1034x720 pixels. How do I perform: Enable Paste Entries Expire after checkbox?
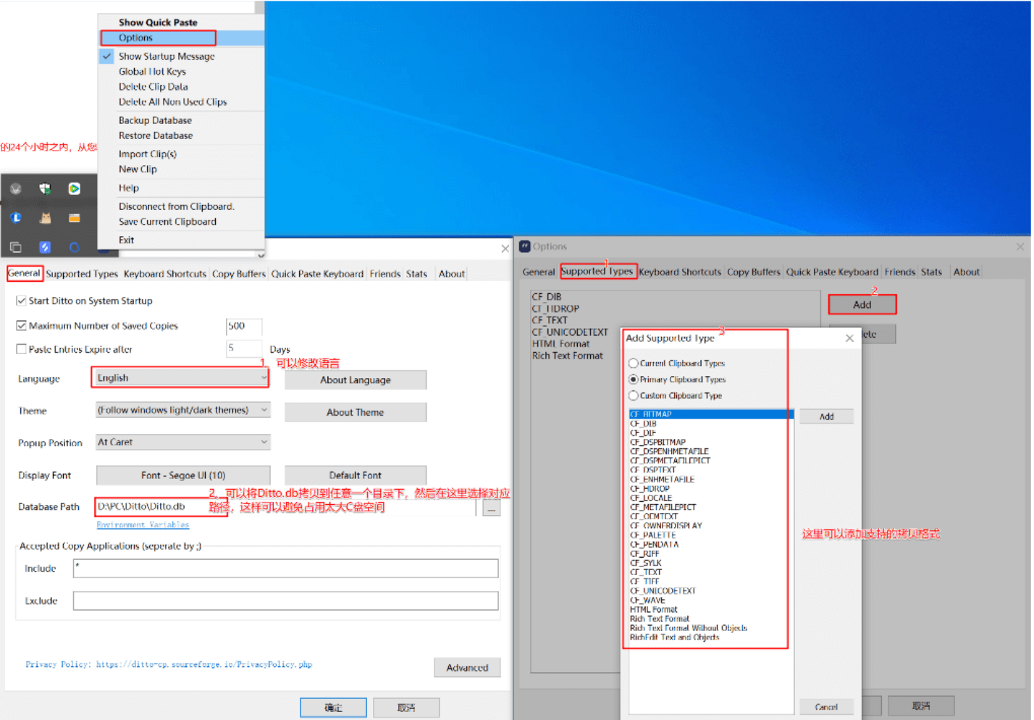[x=22, y=349]
